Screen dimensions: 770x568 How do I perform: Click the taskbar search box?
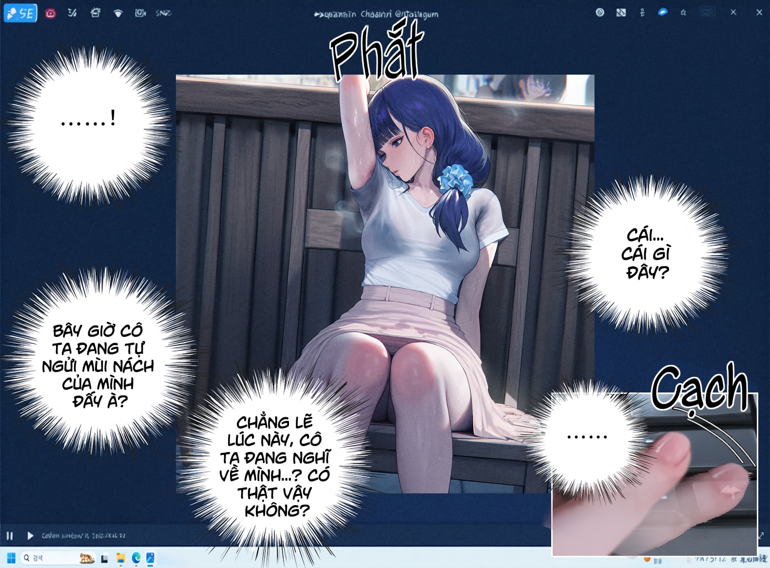pos(58,558)
